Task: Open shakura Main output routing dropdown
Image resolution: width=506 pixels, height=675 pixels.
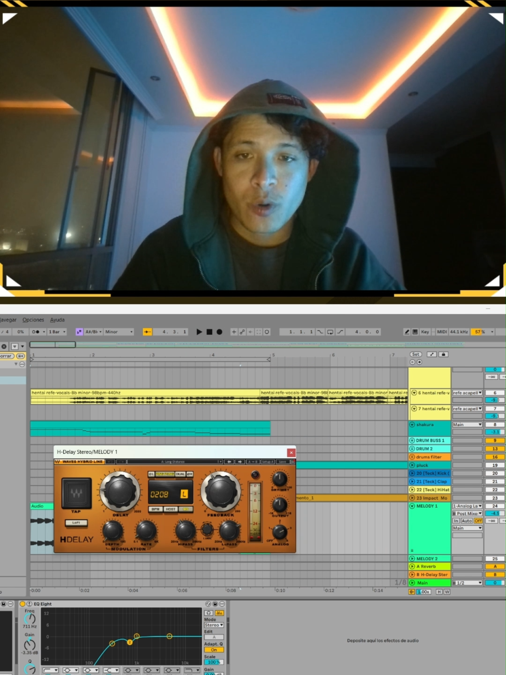Action: [x=467, y=425]
